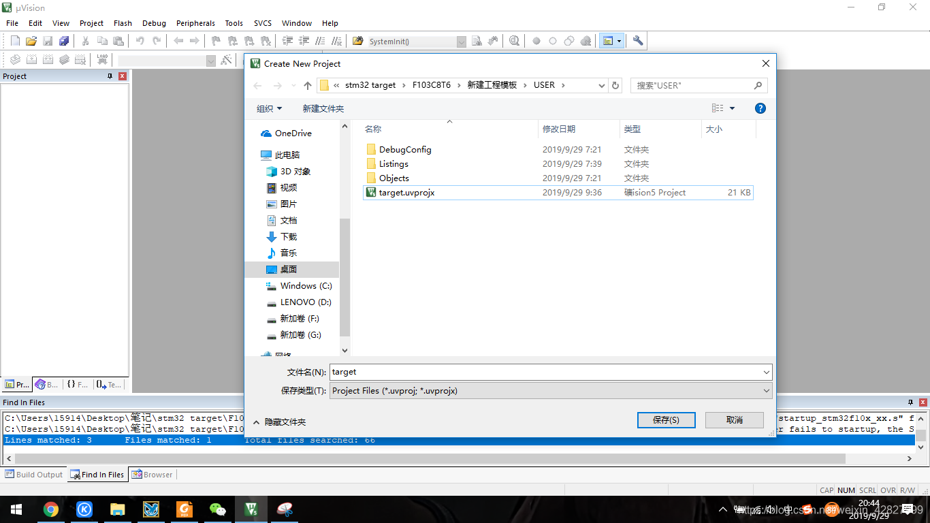Expand the address bar path history dropdown
This screenshot has width=930, height=523.
[601, 86]
